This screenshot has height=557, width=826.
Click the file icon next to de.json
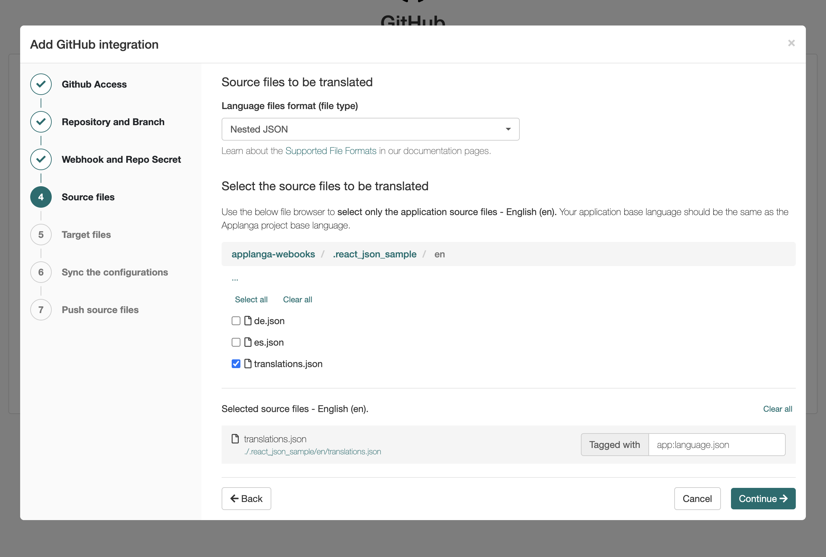tap(248, 321)
